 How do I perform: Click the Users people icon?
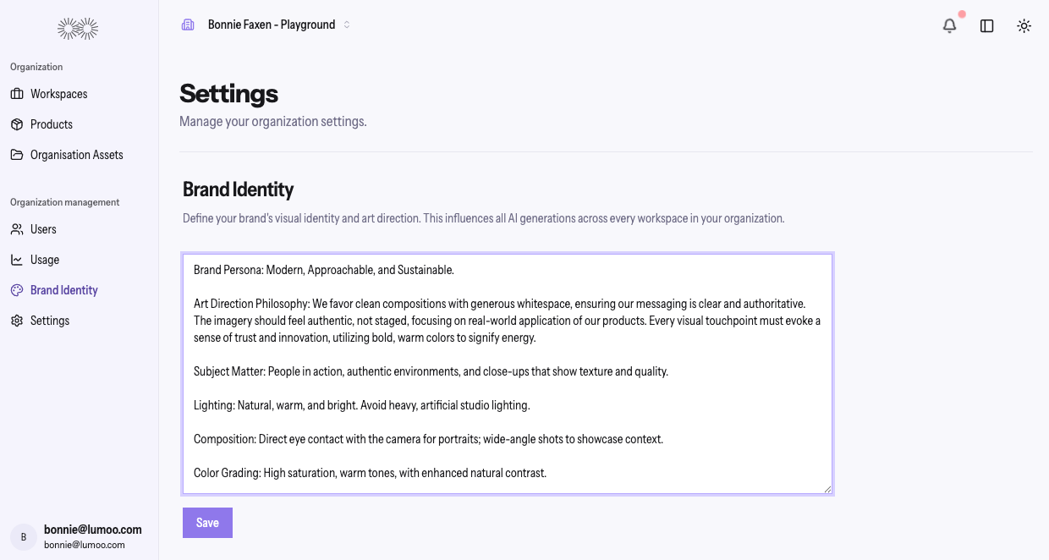click(x=17, y=229)
